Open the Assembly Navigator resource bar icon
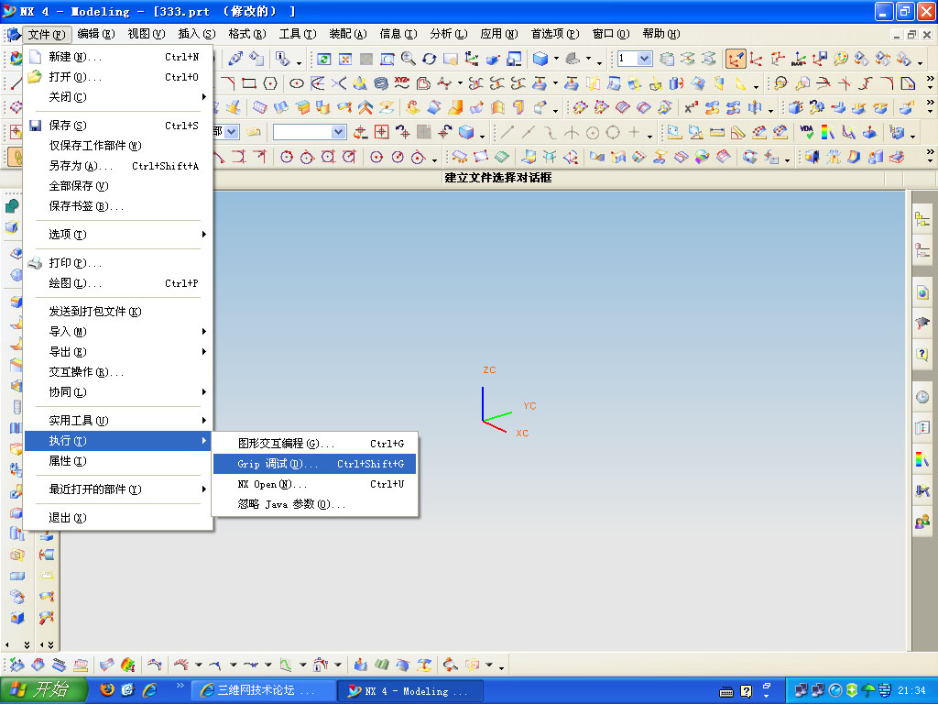 922,219
